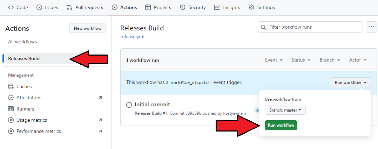Click the Attestations shield icon

pyautogui.click(x=11, y=98)
